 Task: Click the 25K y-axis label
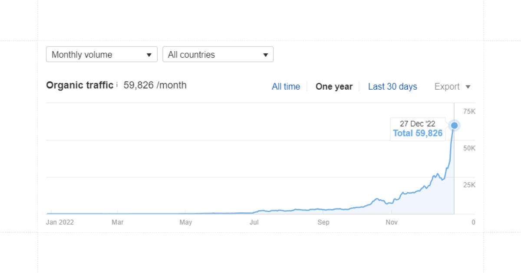pos(469,185)
